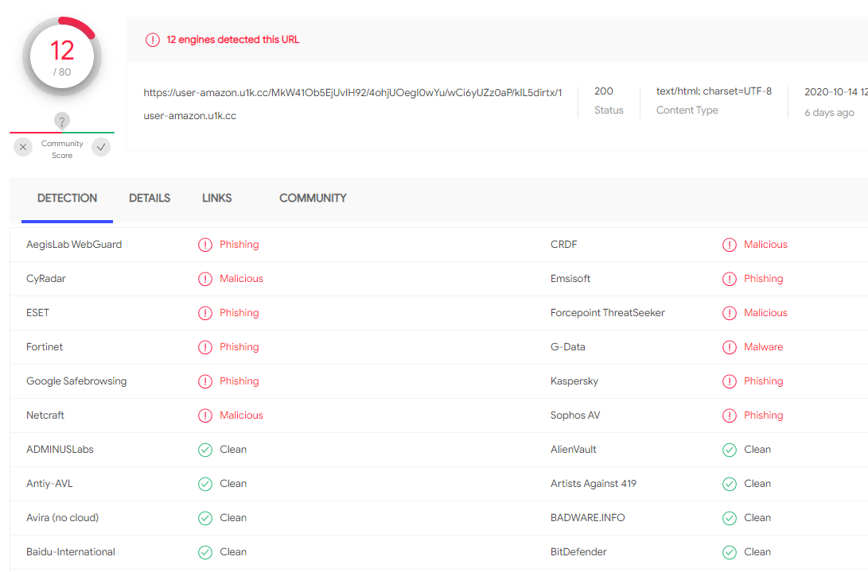Click the full user-amazon.u1k.cc URL path
Screen dimensions: 868x572
[352, 92]
